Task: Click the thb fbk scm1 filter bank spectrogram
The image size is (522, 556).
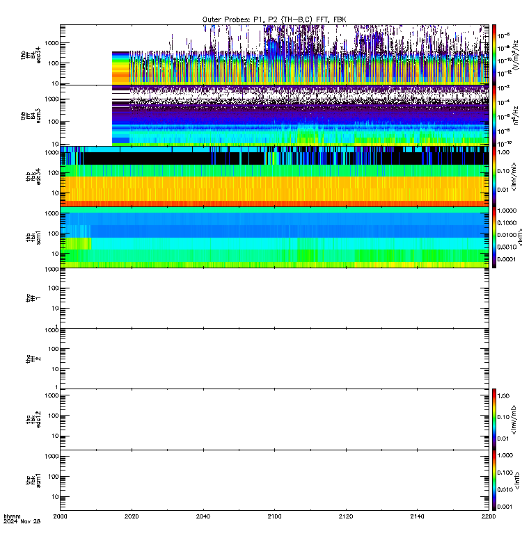Action: click(x=274, y=237)
